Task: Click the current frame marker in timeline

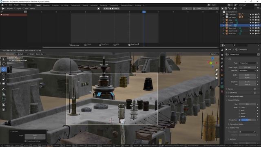Action: coord(144,12)
